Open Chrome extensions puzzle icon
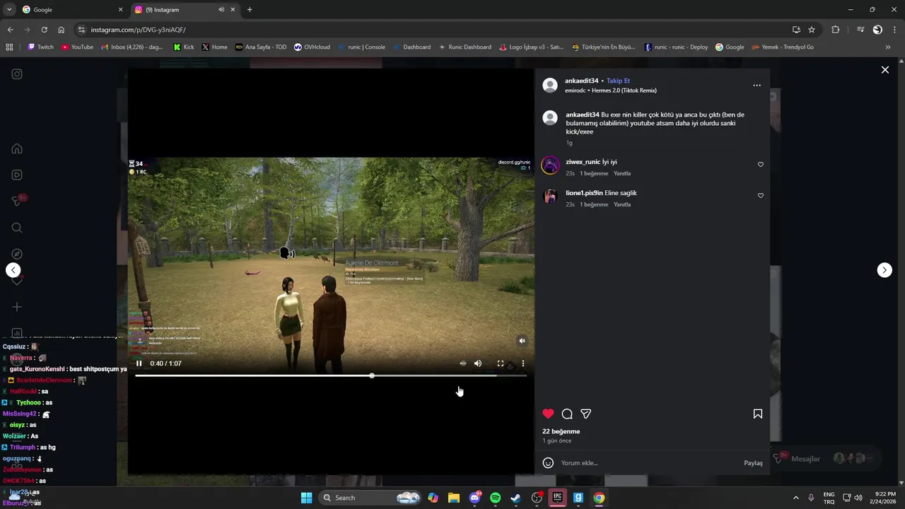Viewport: 905px width, 509px height. tap(836, 30)
